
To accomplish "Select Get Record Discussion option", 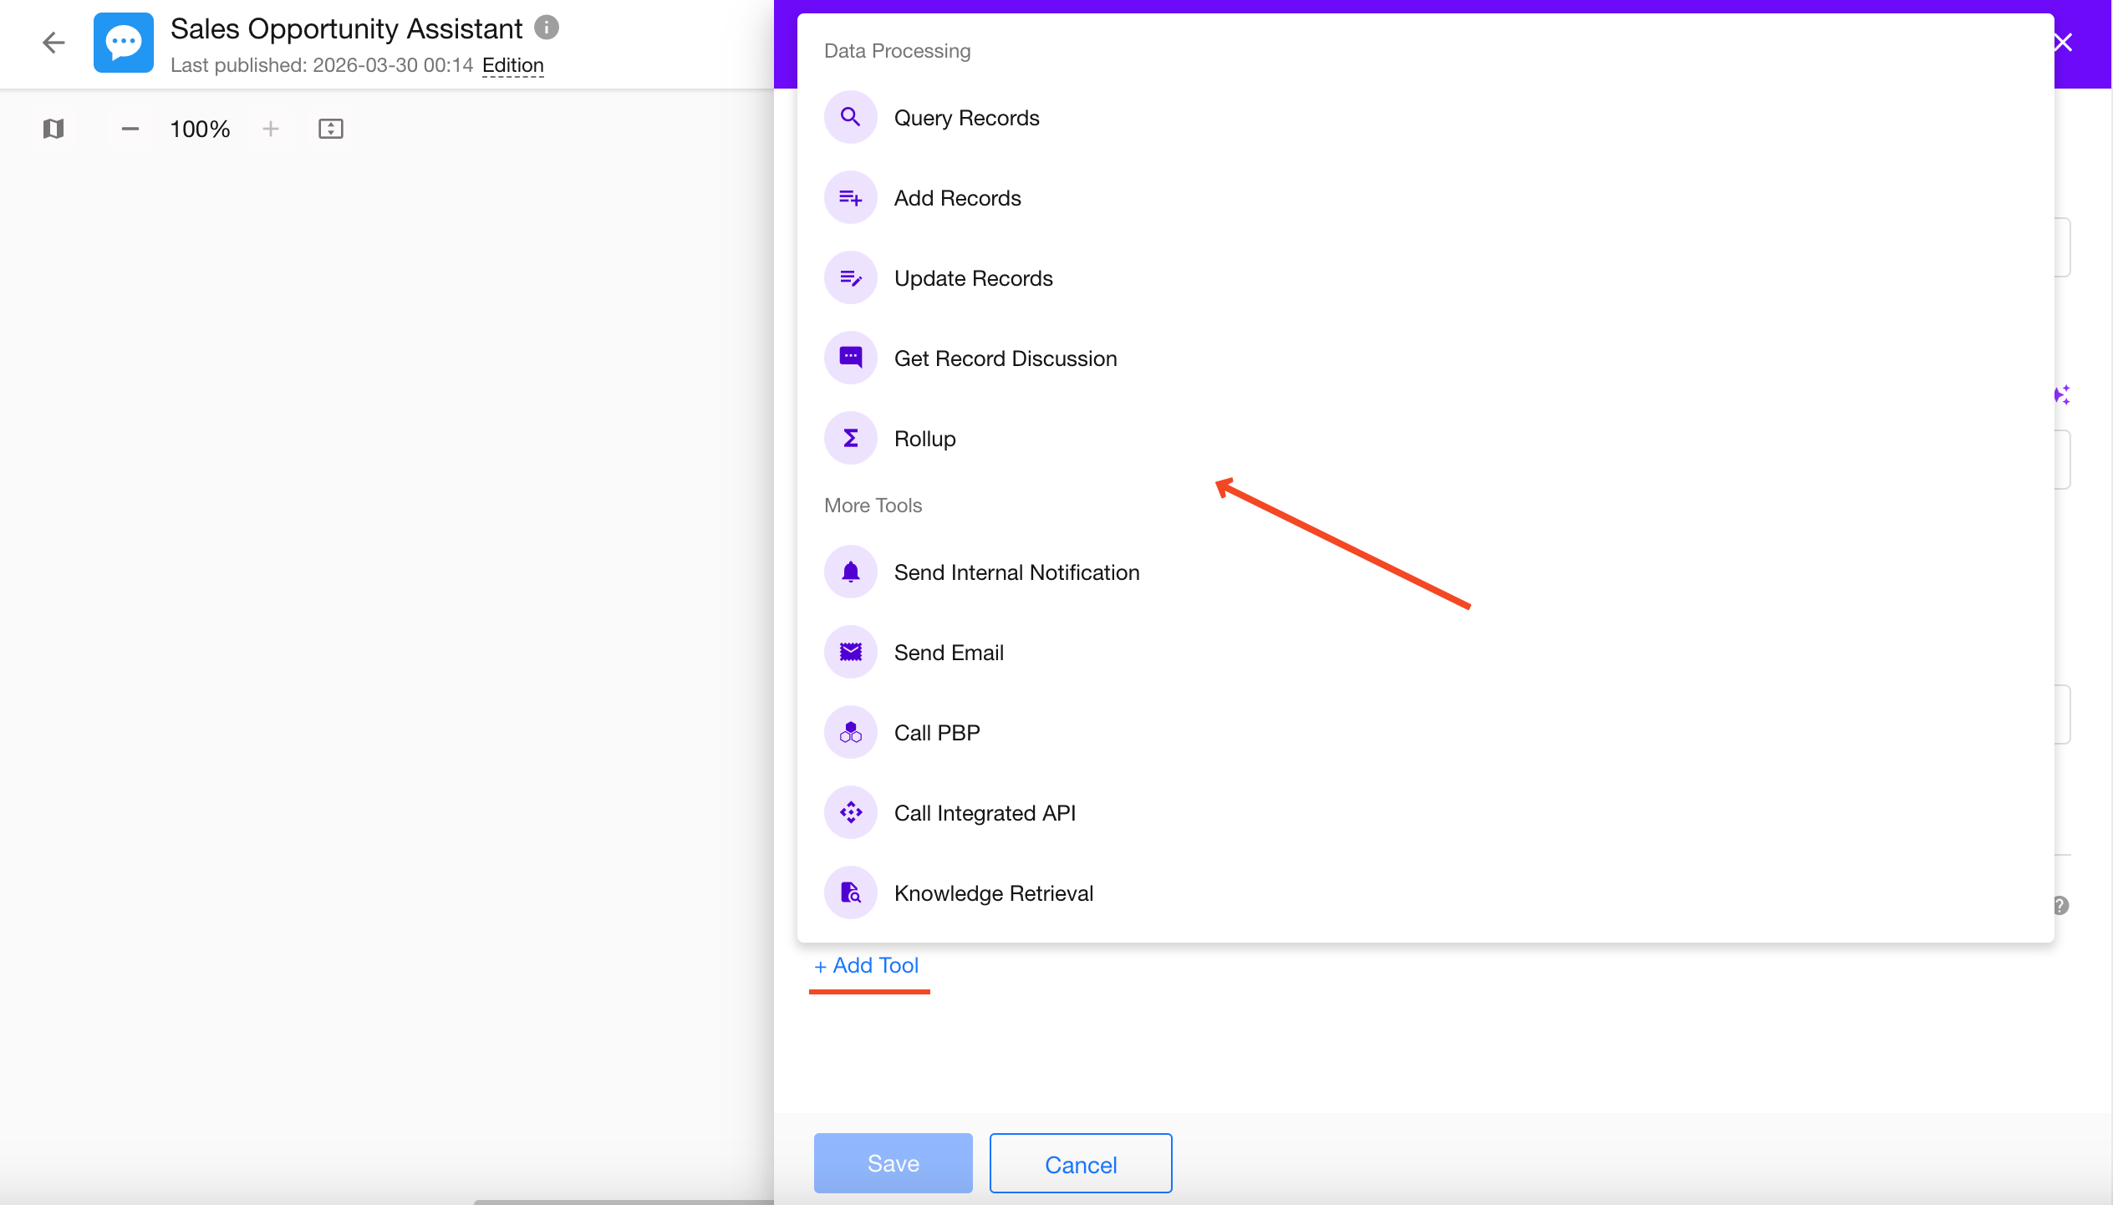I will [1425, 358].
